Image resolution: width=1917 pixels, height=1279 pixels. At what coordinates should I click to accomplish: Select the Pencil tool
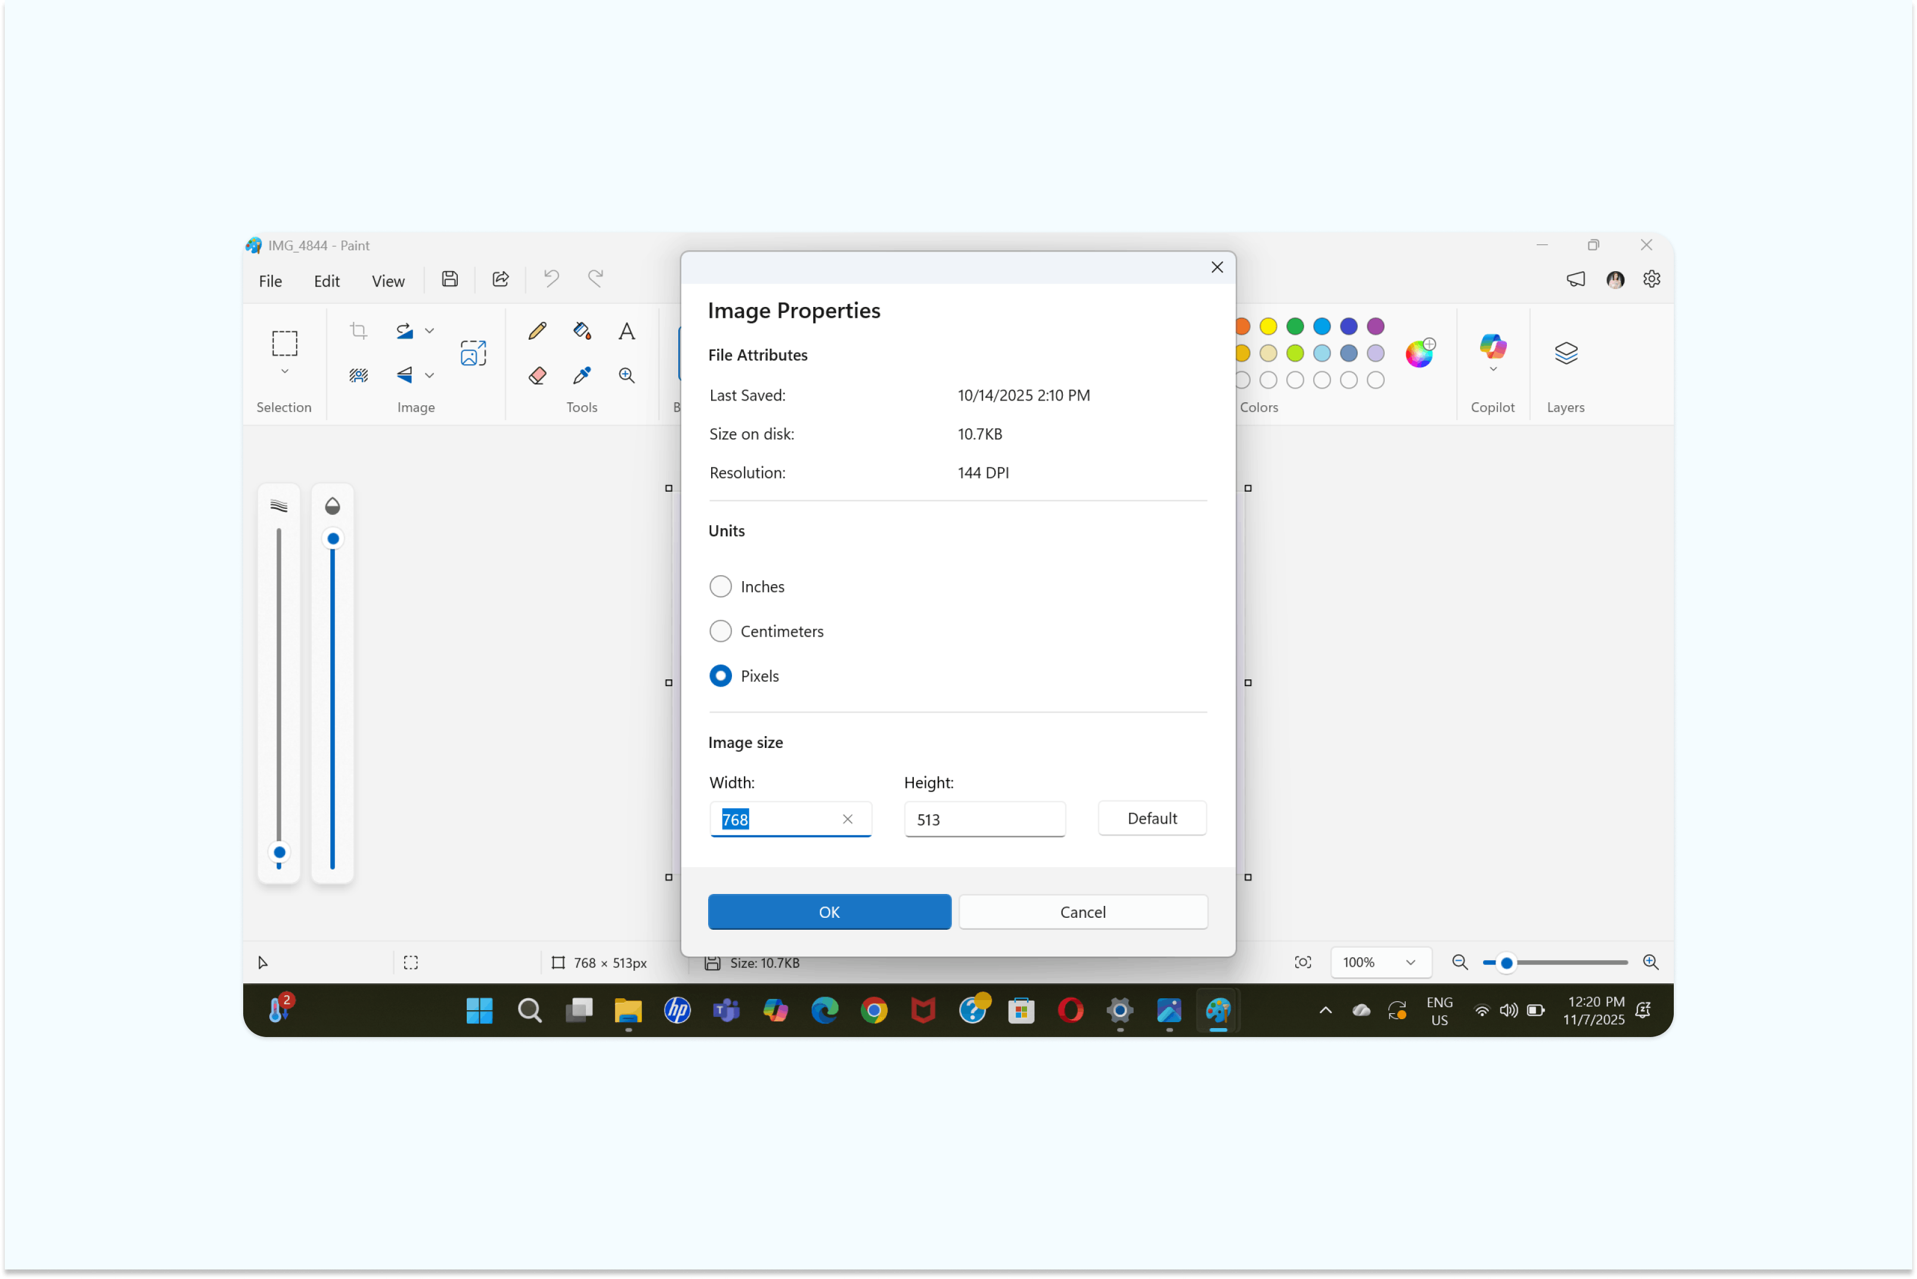(x=536, y=330)
